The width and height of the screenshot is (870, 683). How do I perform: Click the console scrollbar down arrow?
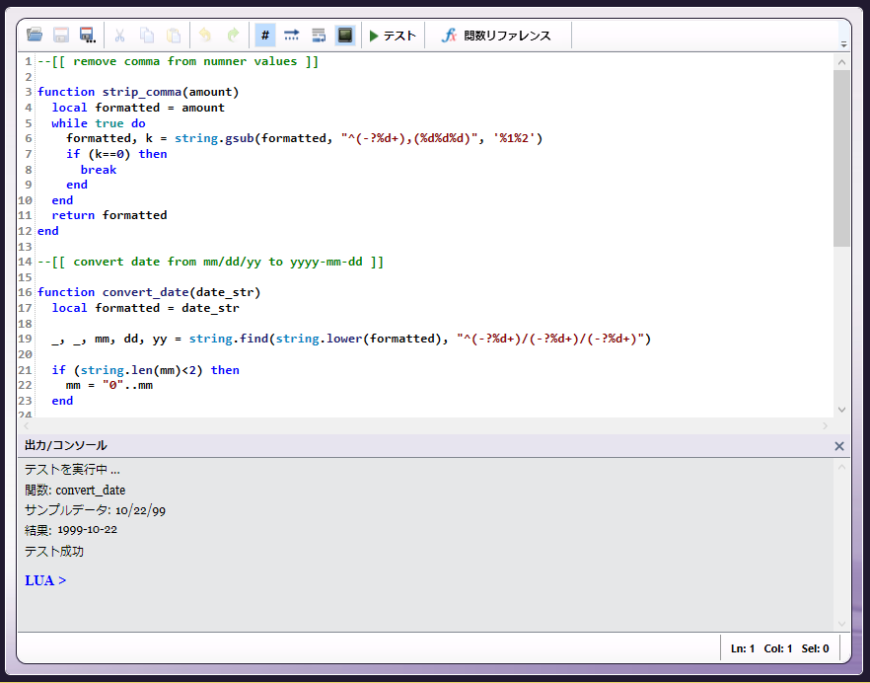coord(841,624)
